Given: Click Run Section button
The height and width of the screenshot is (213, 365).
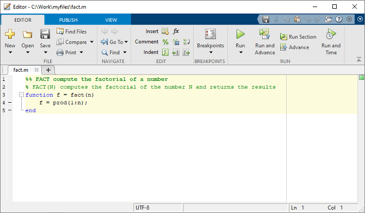Looking at the screenshot, I should (x=298, y=37).
